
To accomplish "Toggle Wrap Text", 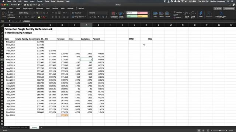I will coord(77,13).
